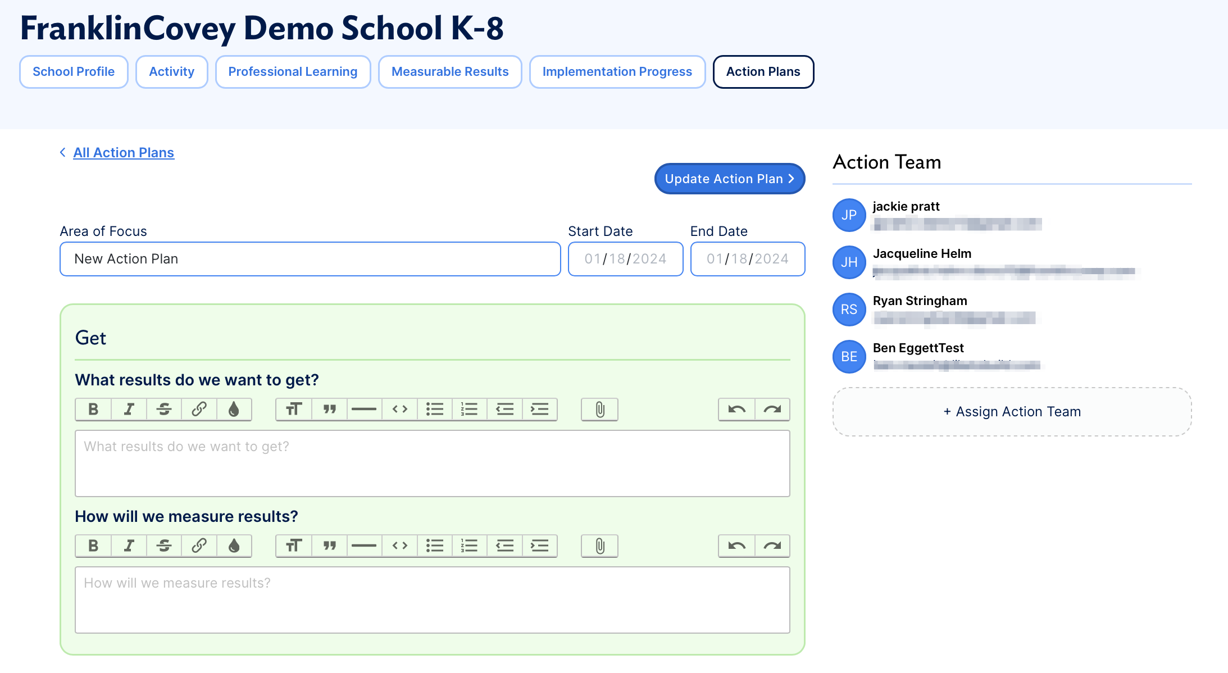The image size is (1228, 673).
Task: Insert link in first editor toolbar
Action: point(199,410)
